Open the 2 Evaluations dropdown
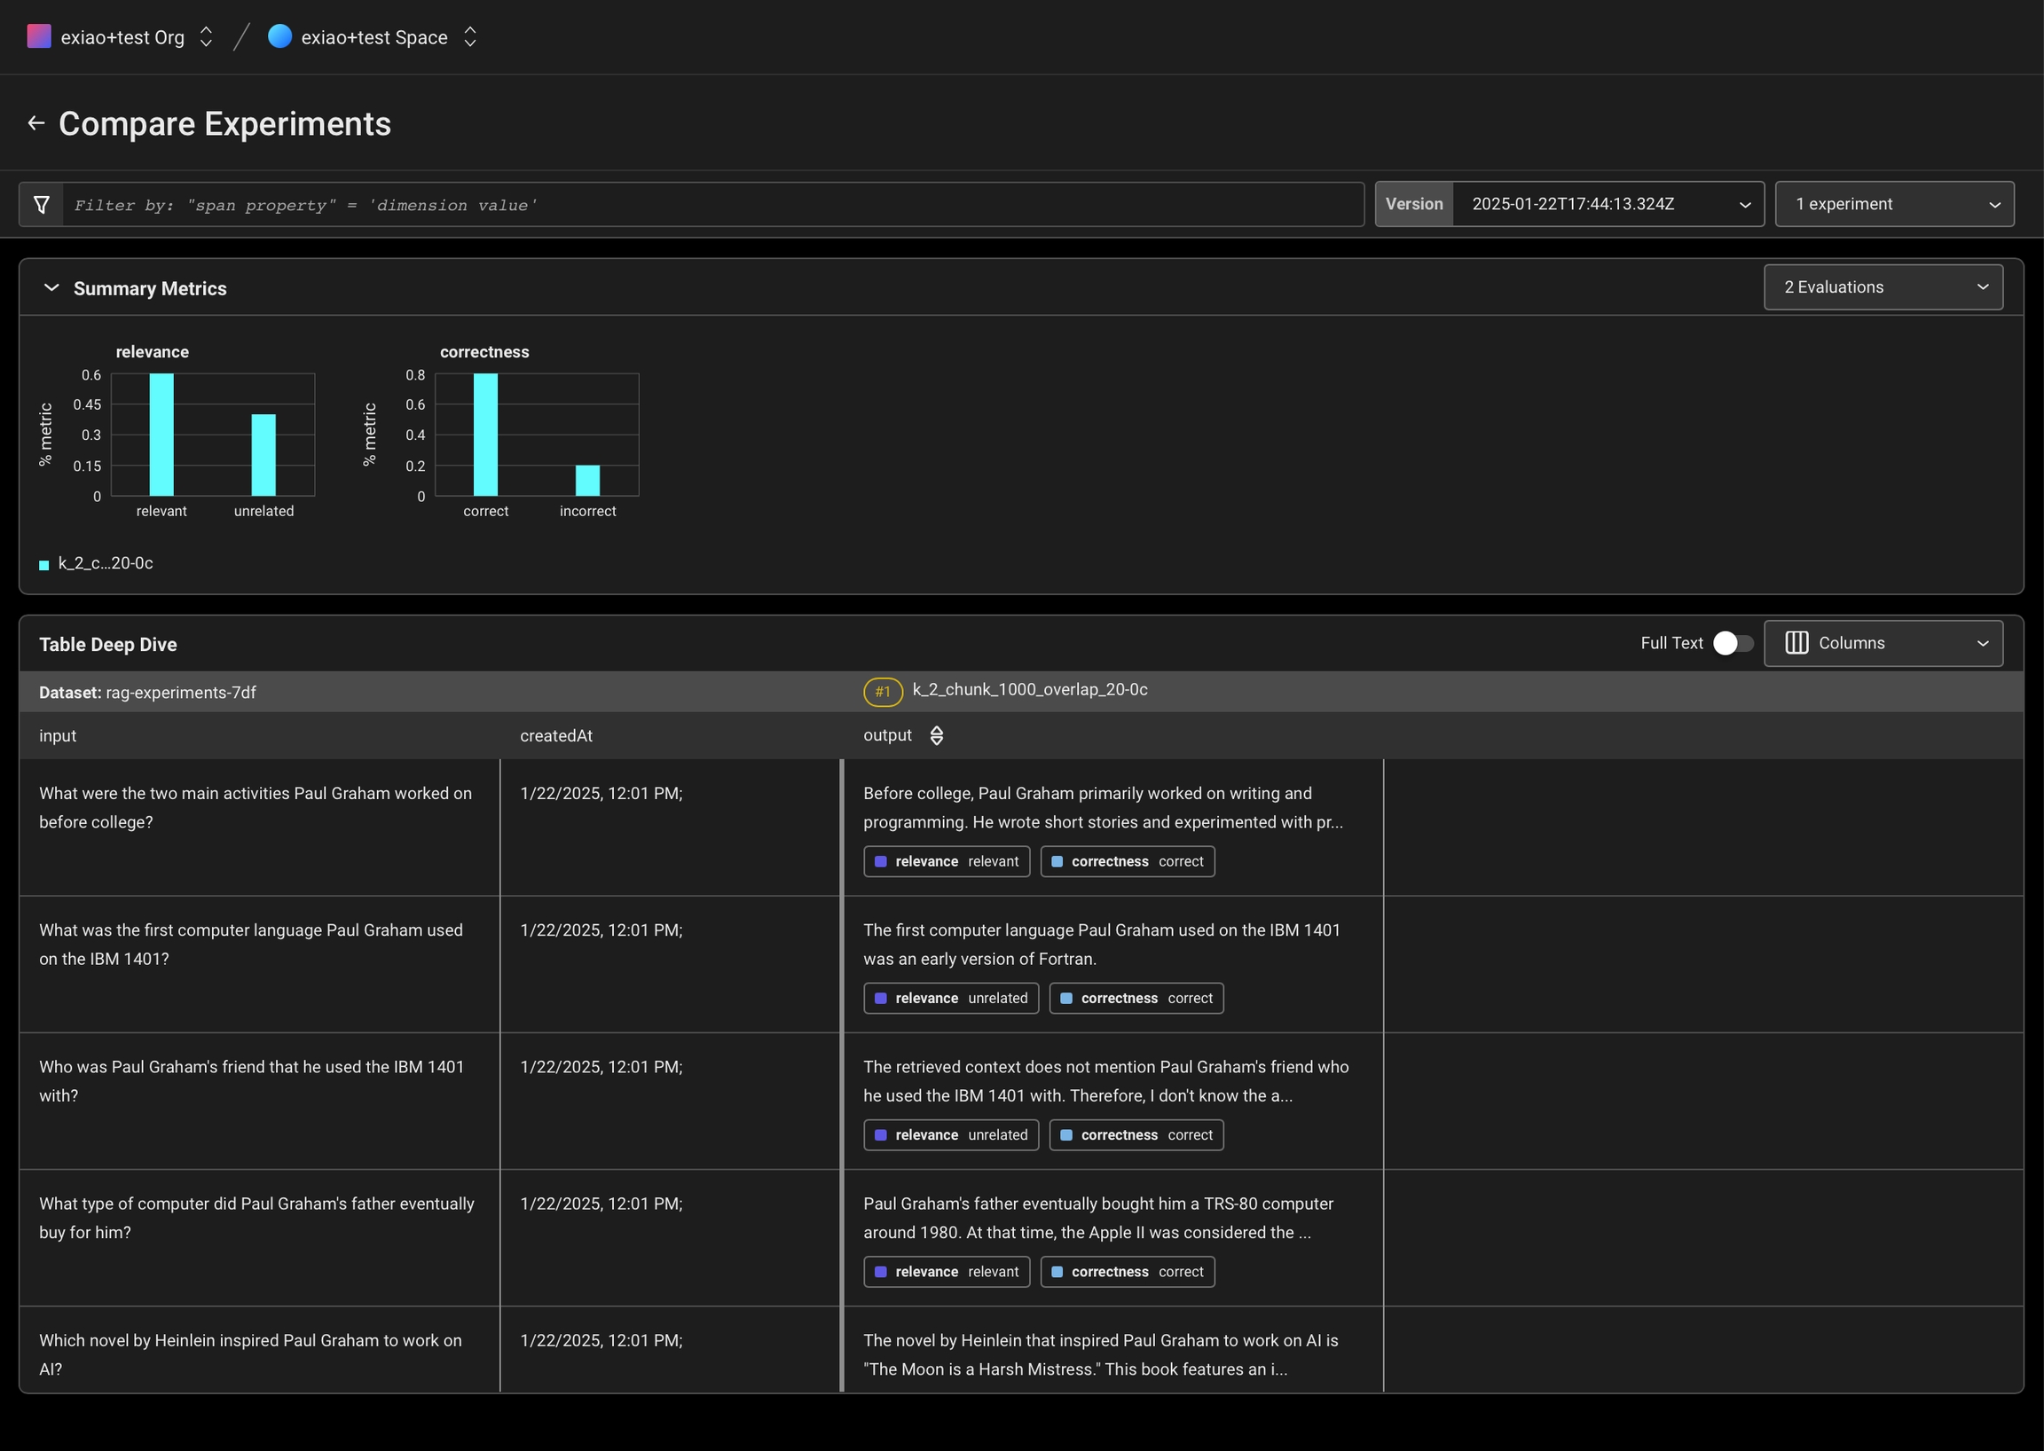This screenshot has height=1451, width=2044. 1883,287
